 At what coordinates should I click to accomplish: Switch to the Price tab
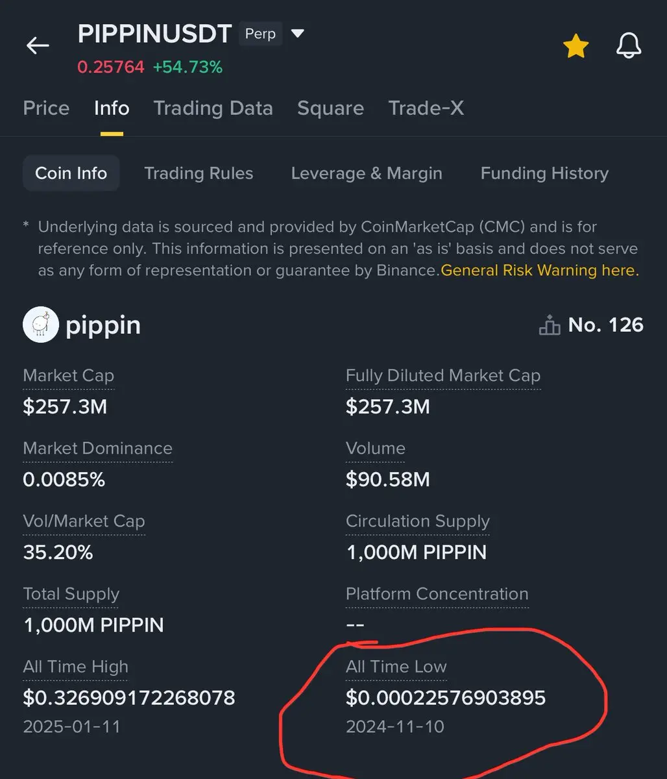[x=46, y=108]
